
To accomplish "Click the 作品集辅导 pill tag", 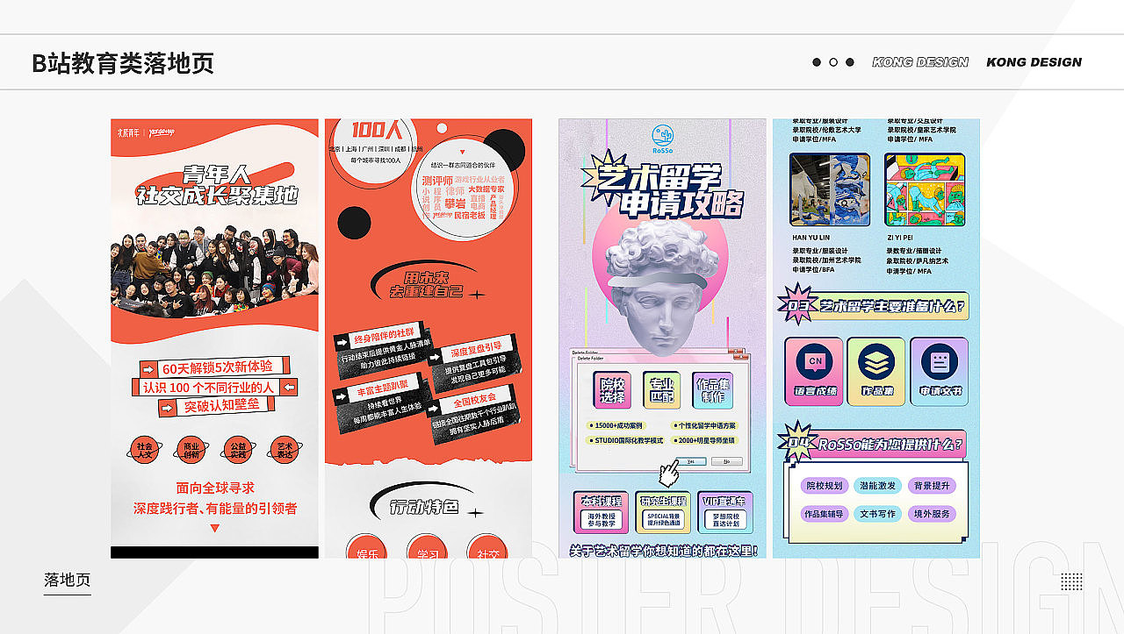I will point(824,514).
